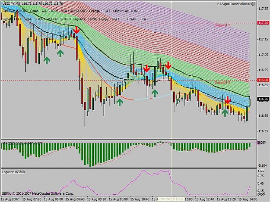Image resolution: width=270 pixels, height=202 pixels.
Task: Click the 15 Aug 07:20 time label
Action: 32,199
